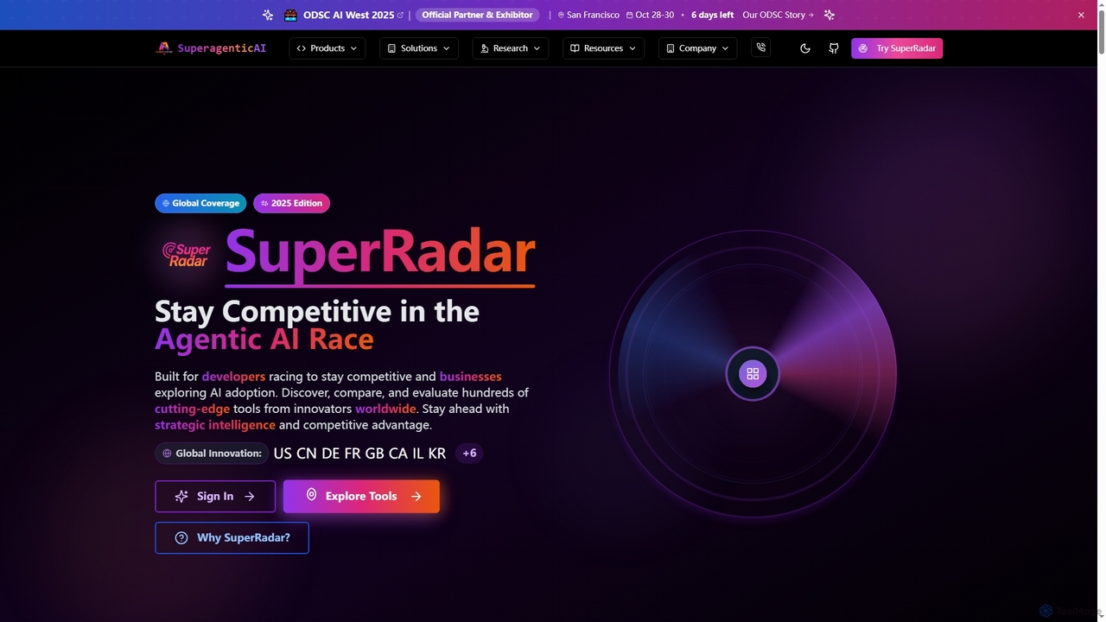Click the Explore Tools button
1106x622 pixels.
click(x=361, y=496)
